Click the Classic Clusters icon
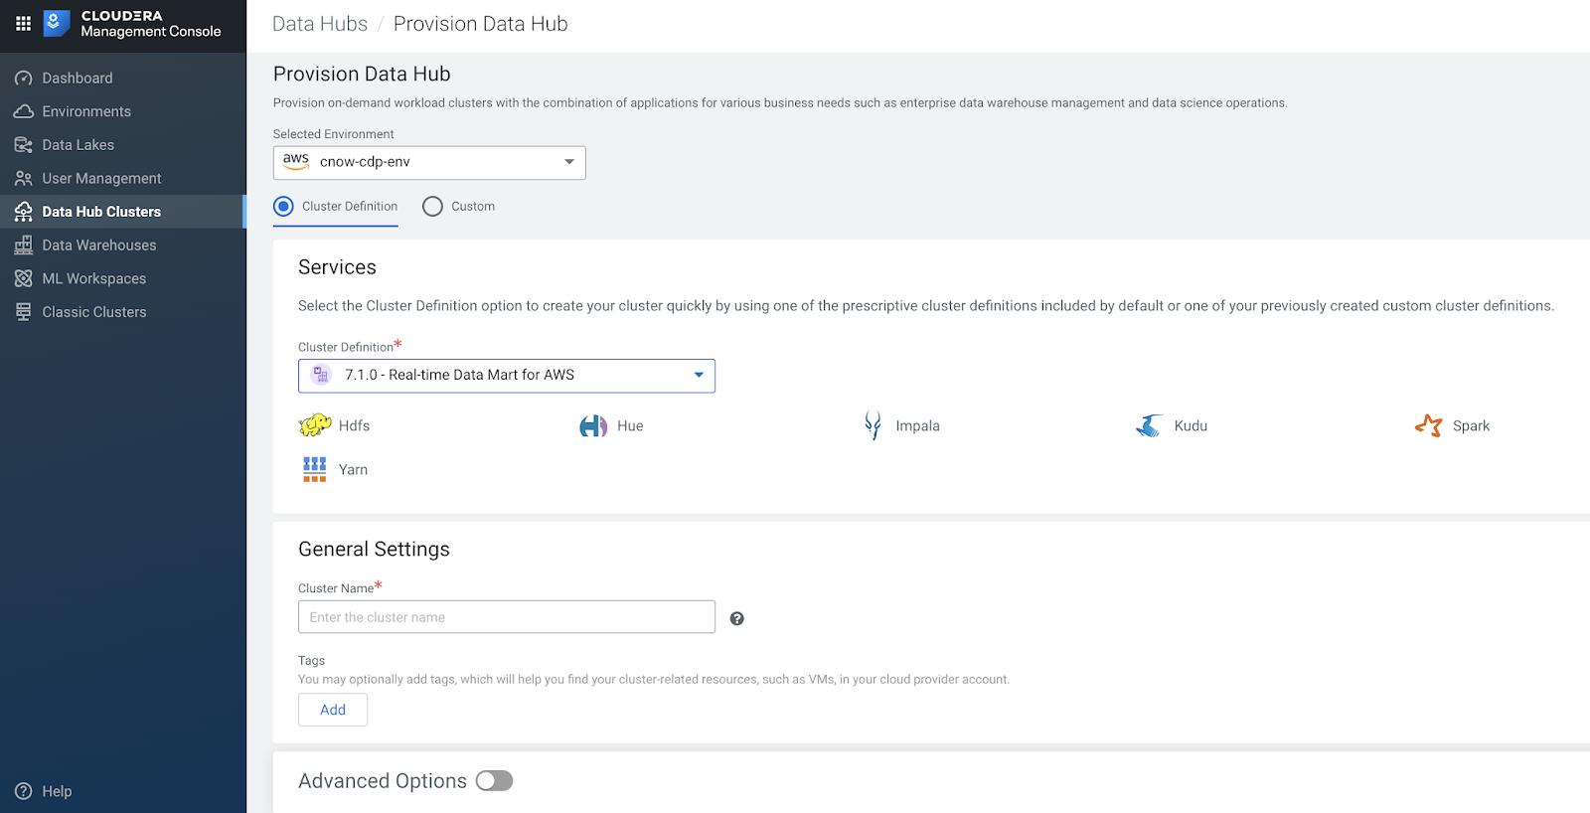Screen dimensions: 1590x813 coord(24,312)
